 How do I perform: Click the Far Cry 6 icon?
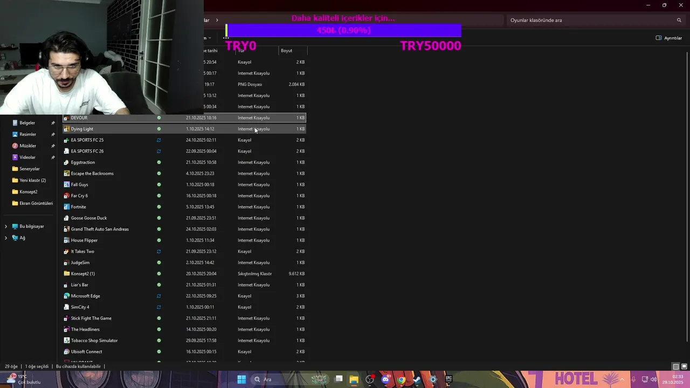pyautogui.click(x=67, y=196)
